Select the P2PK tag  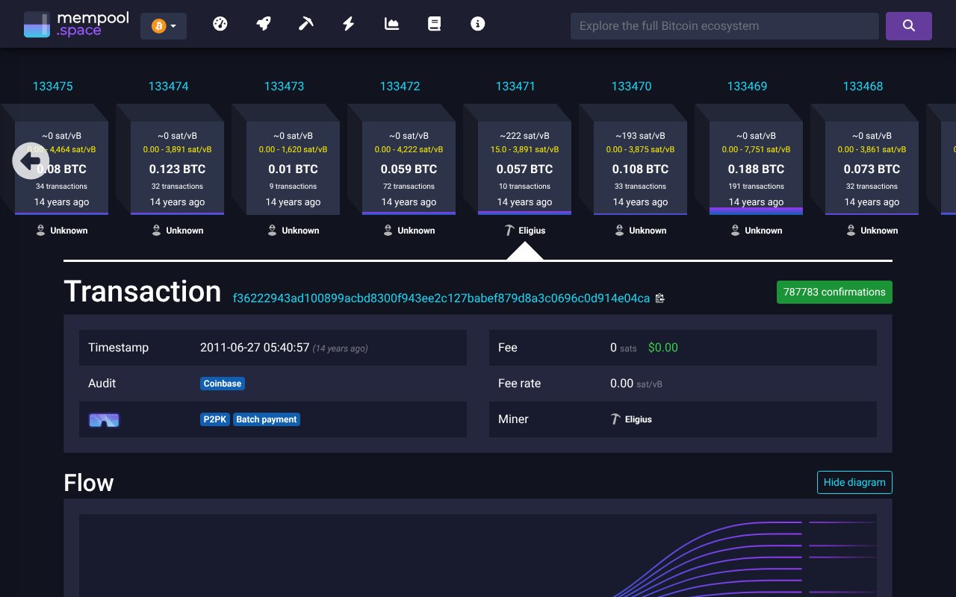(215, 419)
